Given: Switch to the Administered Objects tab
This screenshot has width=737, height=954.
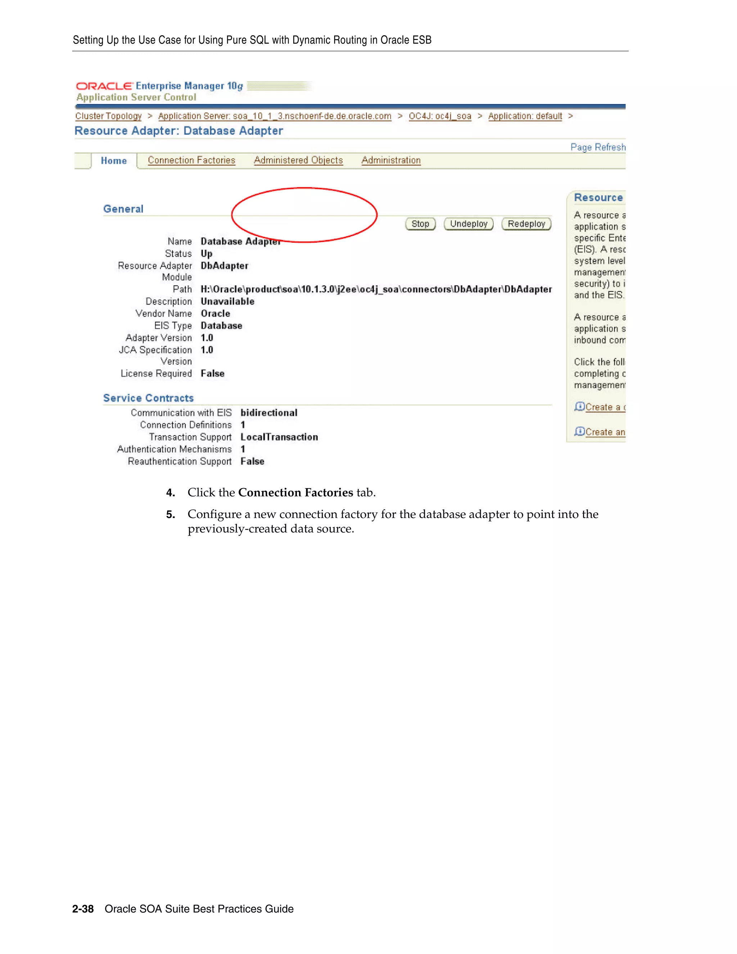Looking at the screenshot, I should 298,160.
